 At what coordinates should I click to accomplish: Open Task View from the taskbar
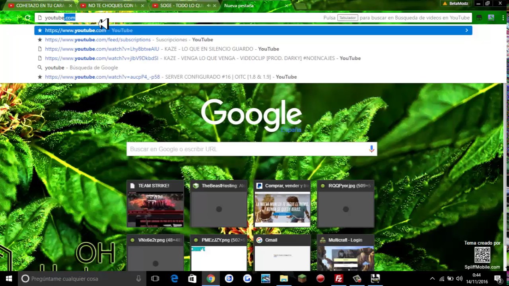coord(155,278)
